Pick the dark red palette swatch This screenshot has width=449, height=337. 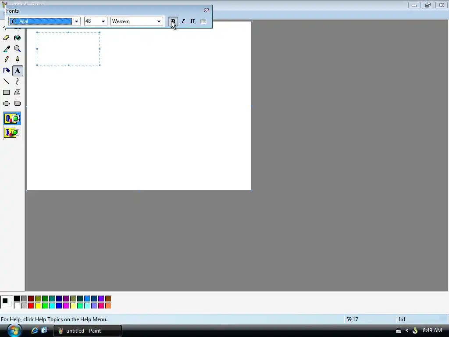[x=31, y=299]
